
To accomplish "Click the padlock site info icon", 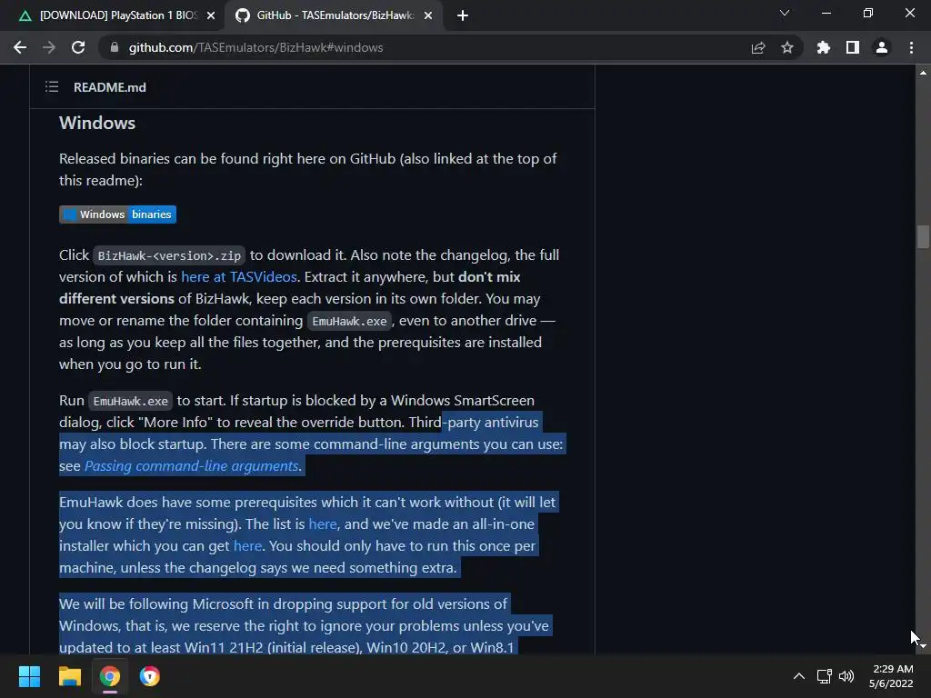I will (115, 47).
